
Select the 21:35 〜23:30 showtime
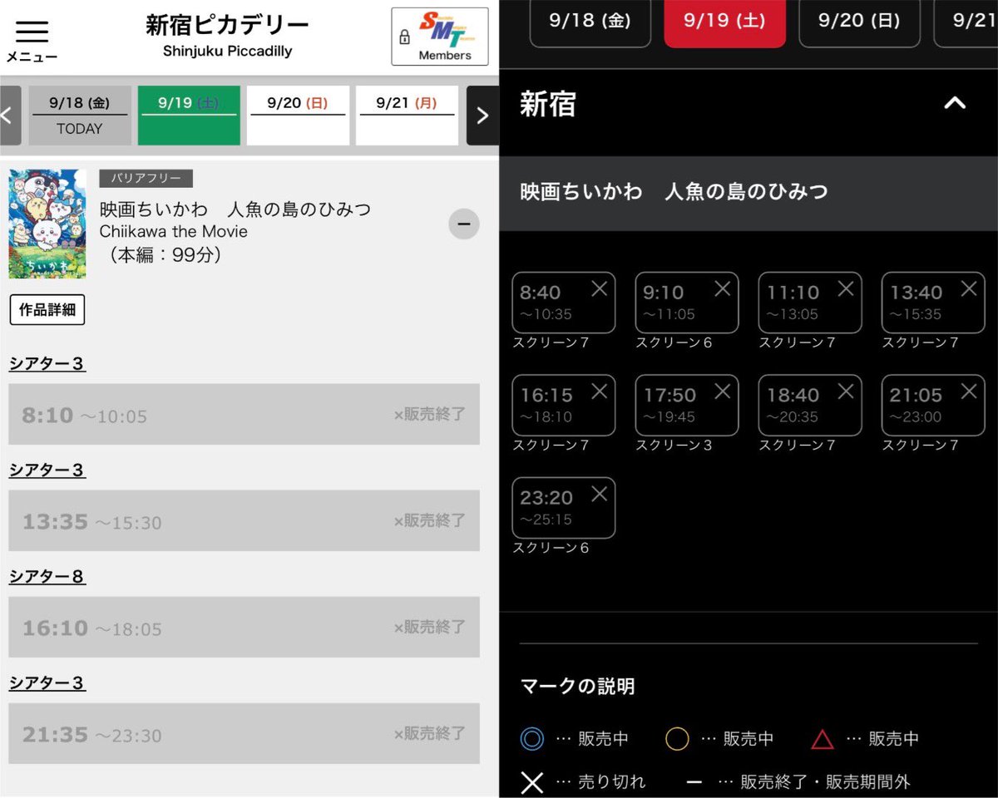244,733
